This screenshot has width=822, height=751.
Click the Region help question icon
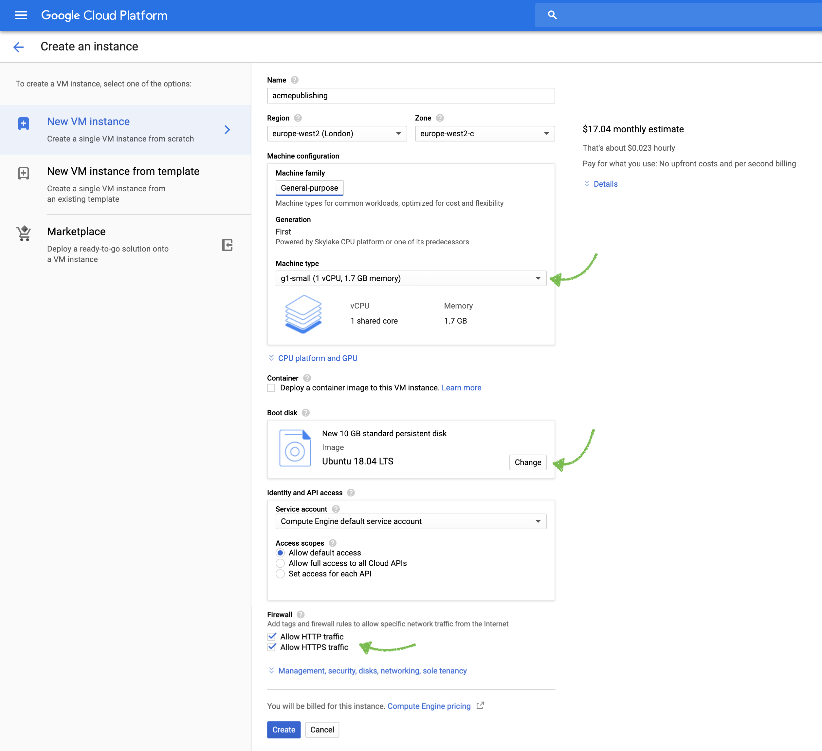coord(298,118)
